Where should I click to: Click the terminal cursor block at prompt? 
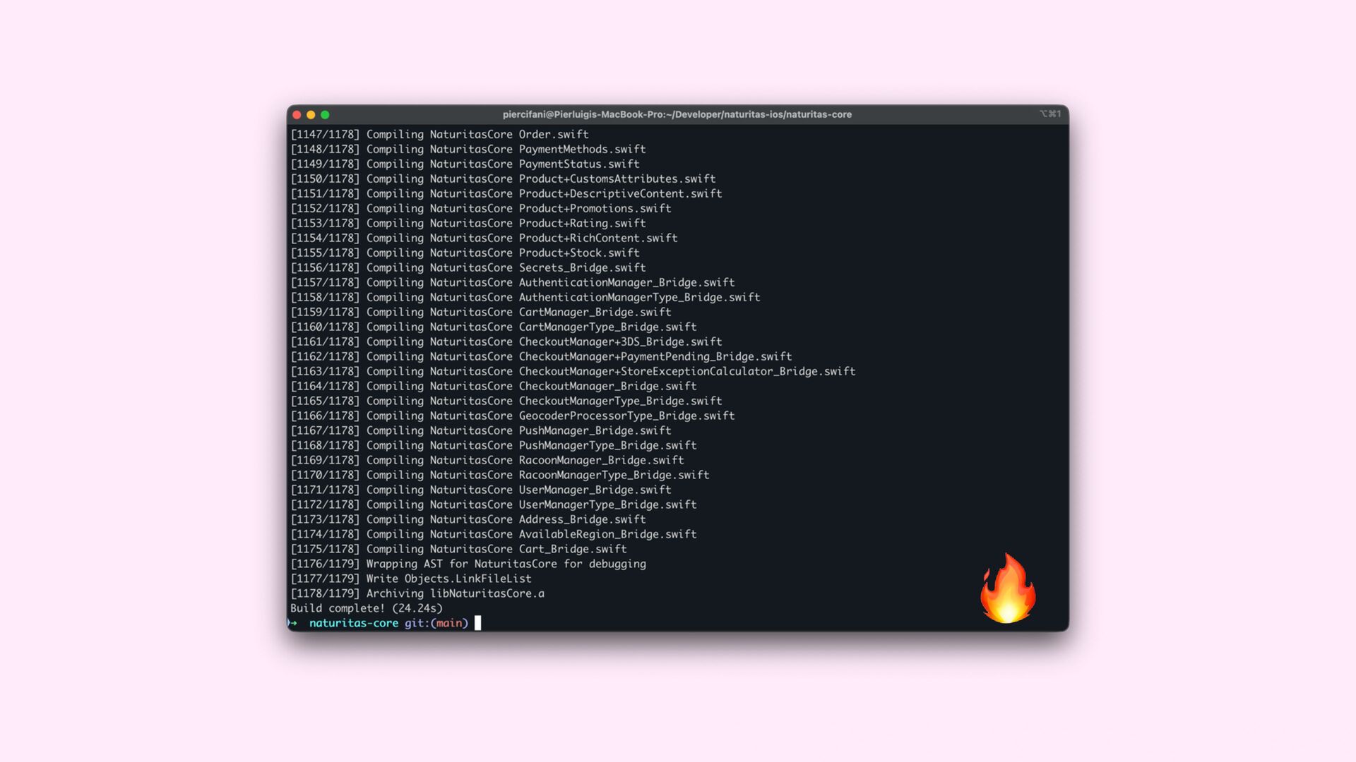coord(478,623)
